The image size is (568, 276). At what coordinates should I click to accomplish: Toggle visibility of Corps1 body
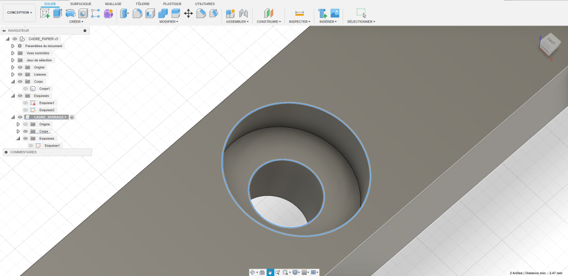tap(26, 89)
